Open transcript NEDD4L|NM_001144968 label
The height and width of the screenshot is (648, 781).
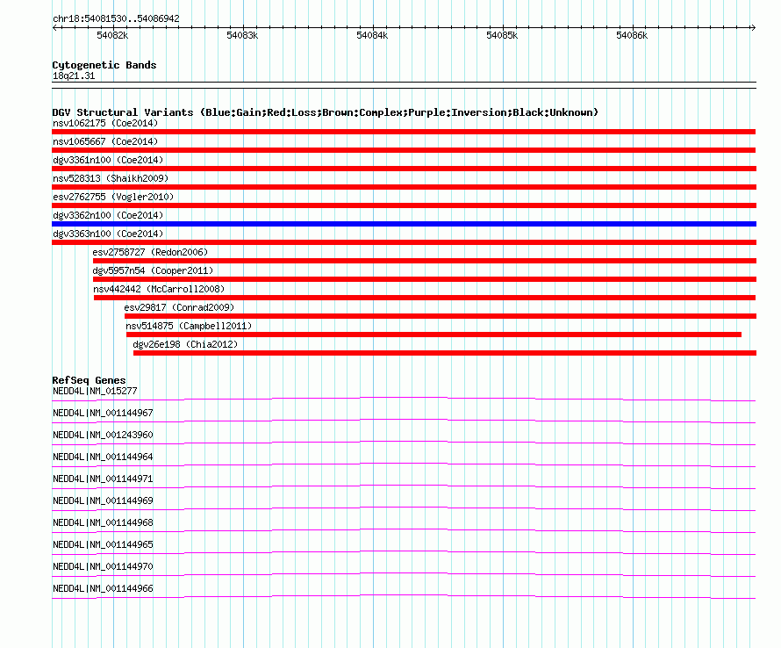click(x=103, y=523)
